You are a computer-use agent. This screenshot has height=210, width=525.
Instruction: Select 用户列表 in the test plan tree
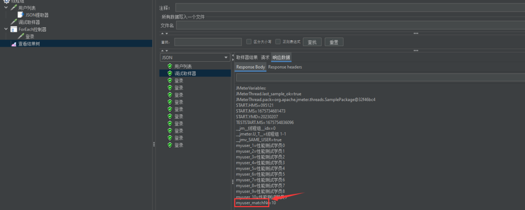point(27,8)
